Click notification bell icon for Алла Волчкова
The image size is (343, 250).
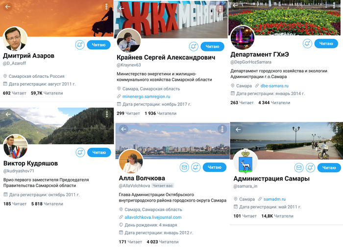point(196,167)
